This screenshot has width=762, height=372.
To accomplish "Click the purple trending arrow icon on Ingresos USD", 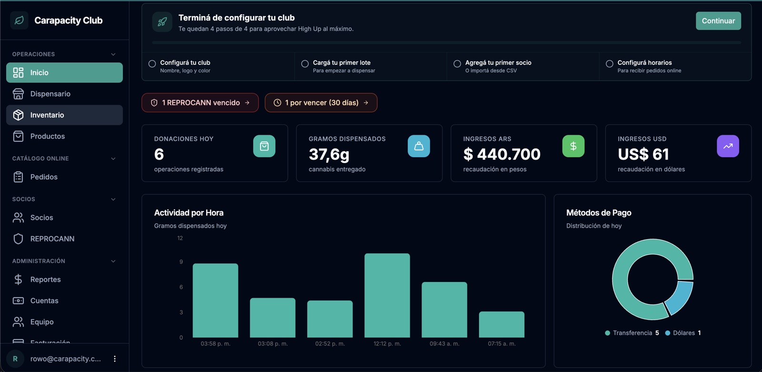I will coord(728,146).
